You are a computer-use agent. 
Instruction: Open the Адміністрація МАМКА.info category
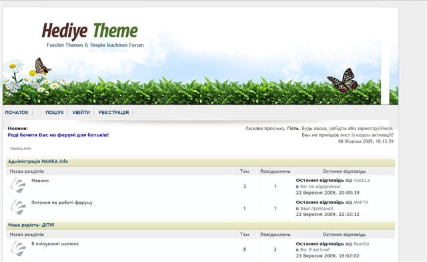coord(38,161)
